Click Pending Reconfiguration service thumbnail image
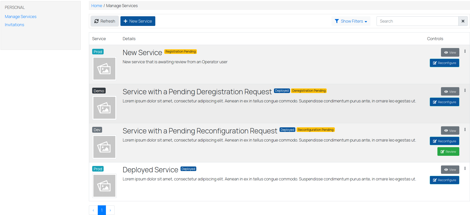470x215 pixels. (x=104, y=147)
